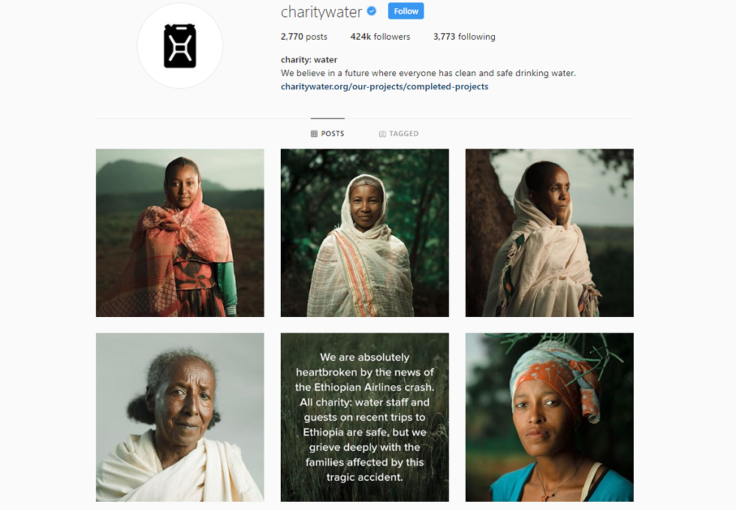Image resolution: width=736 pixels, height=510 pixels.
Task: Click the blue verified badge beside charitywater
Action: click(x=372, y=11)
